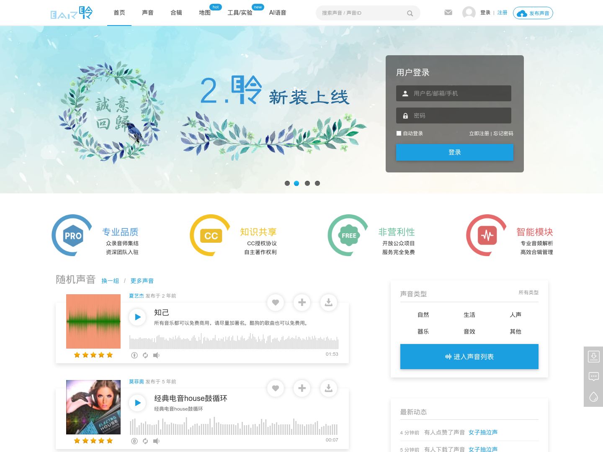
Task: Open the AI语音 nav item
Action: click(x=278, y=13)
